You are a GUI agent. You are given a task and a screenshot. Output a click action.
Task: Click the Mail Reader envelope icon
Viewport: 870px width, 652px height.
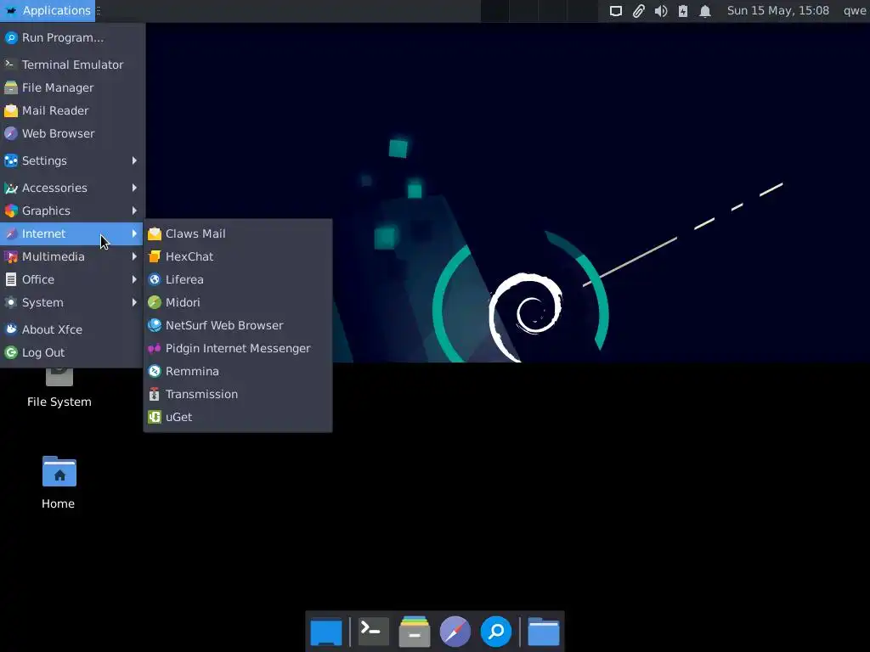10,110
